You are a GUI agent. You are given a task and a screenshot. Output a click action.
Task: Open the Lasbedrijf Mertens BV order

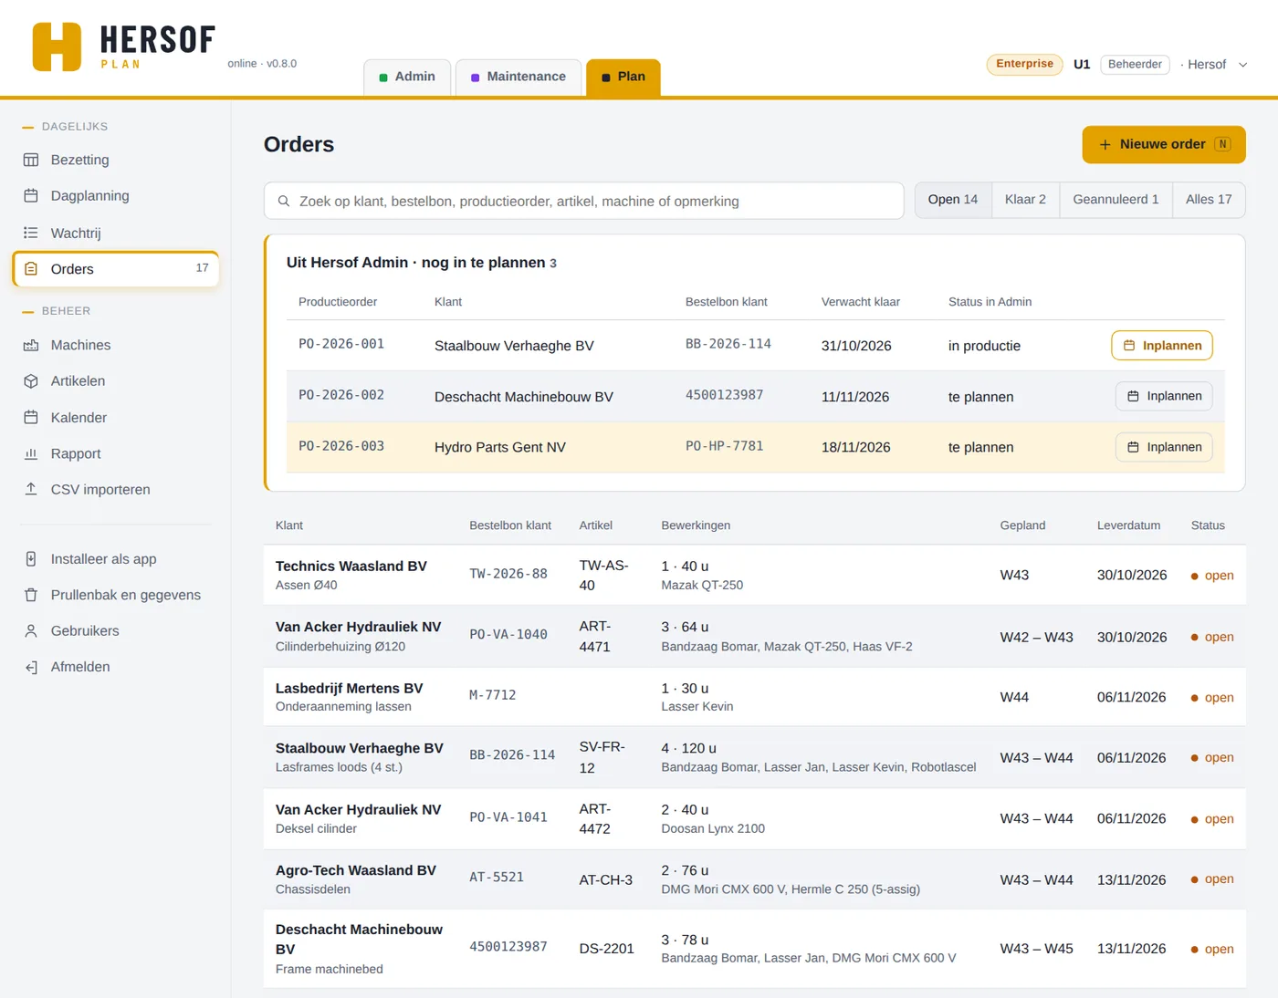tap(755, 697)
